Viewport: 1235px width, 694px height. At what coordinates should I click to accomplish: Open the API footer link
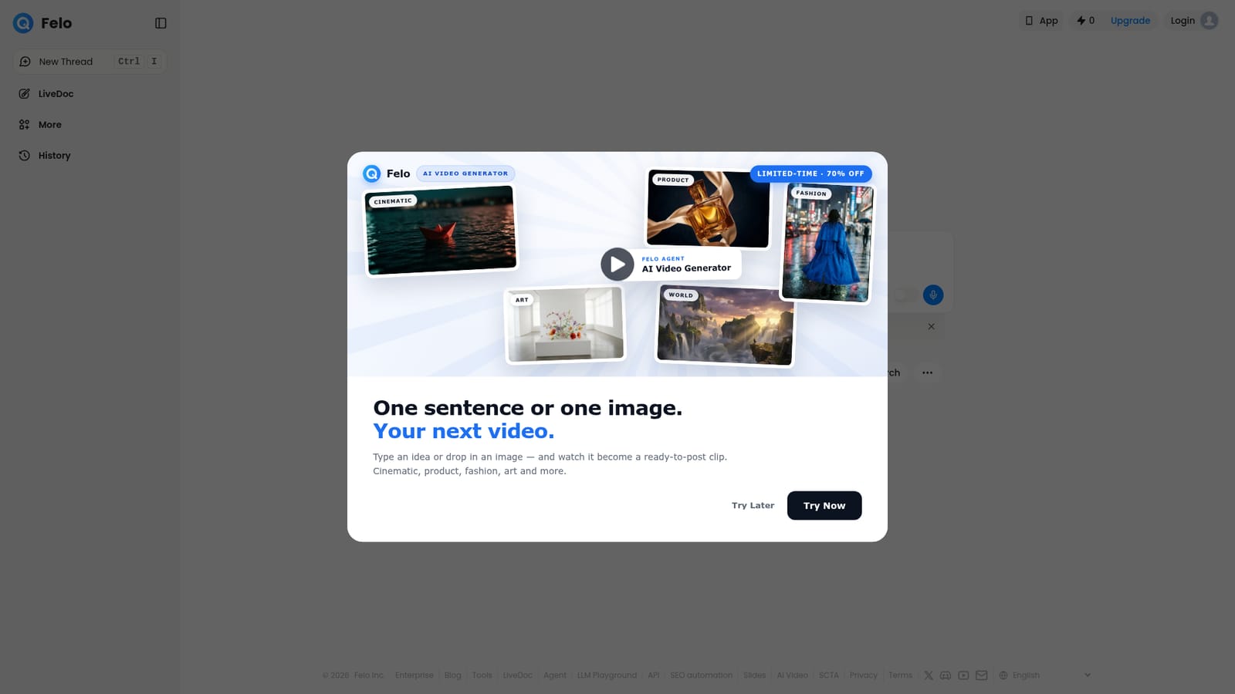[654, 675]
